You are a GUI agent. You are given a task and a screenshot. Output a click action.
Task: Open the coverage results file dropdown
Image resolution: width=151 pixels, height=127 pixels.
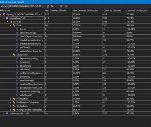point(43,6)
